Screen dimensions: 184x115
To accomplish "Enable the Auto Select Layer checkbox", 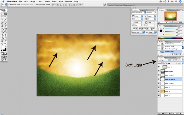I will [x=9, y=5].
